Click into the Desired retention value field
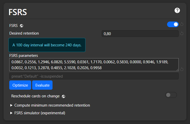 [x=140, y=34]
